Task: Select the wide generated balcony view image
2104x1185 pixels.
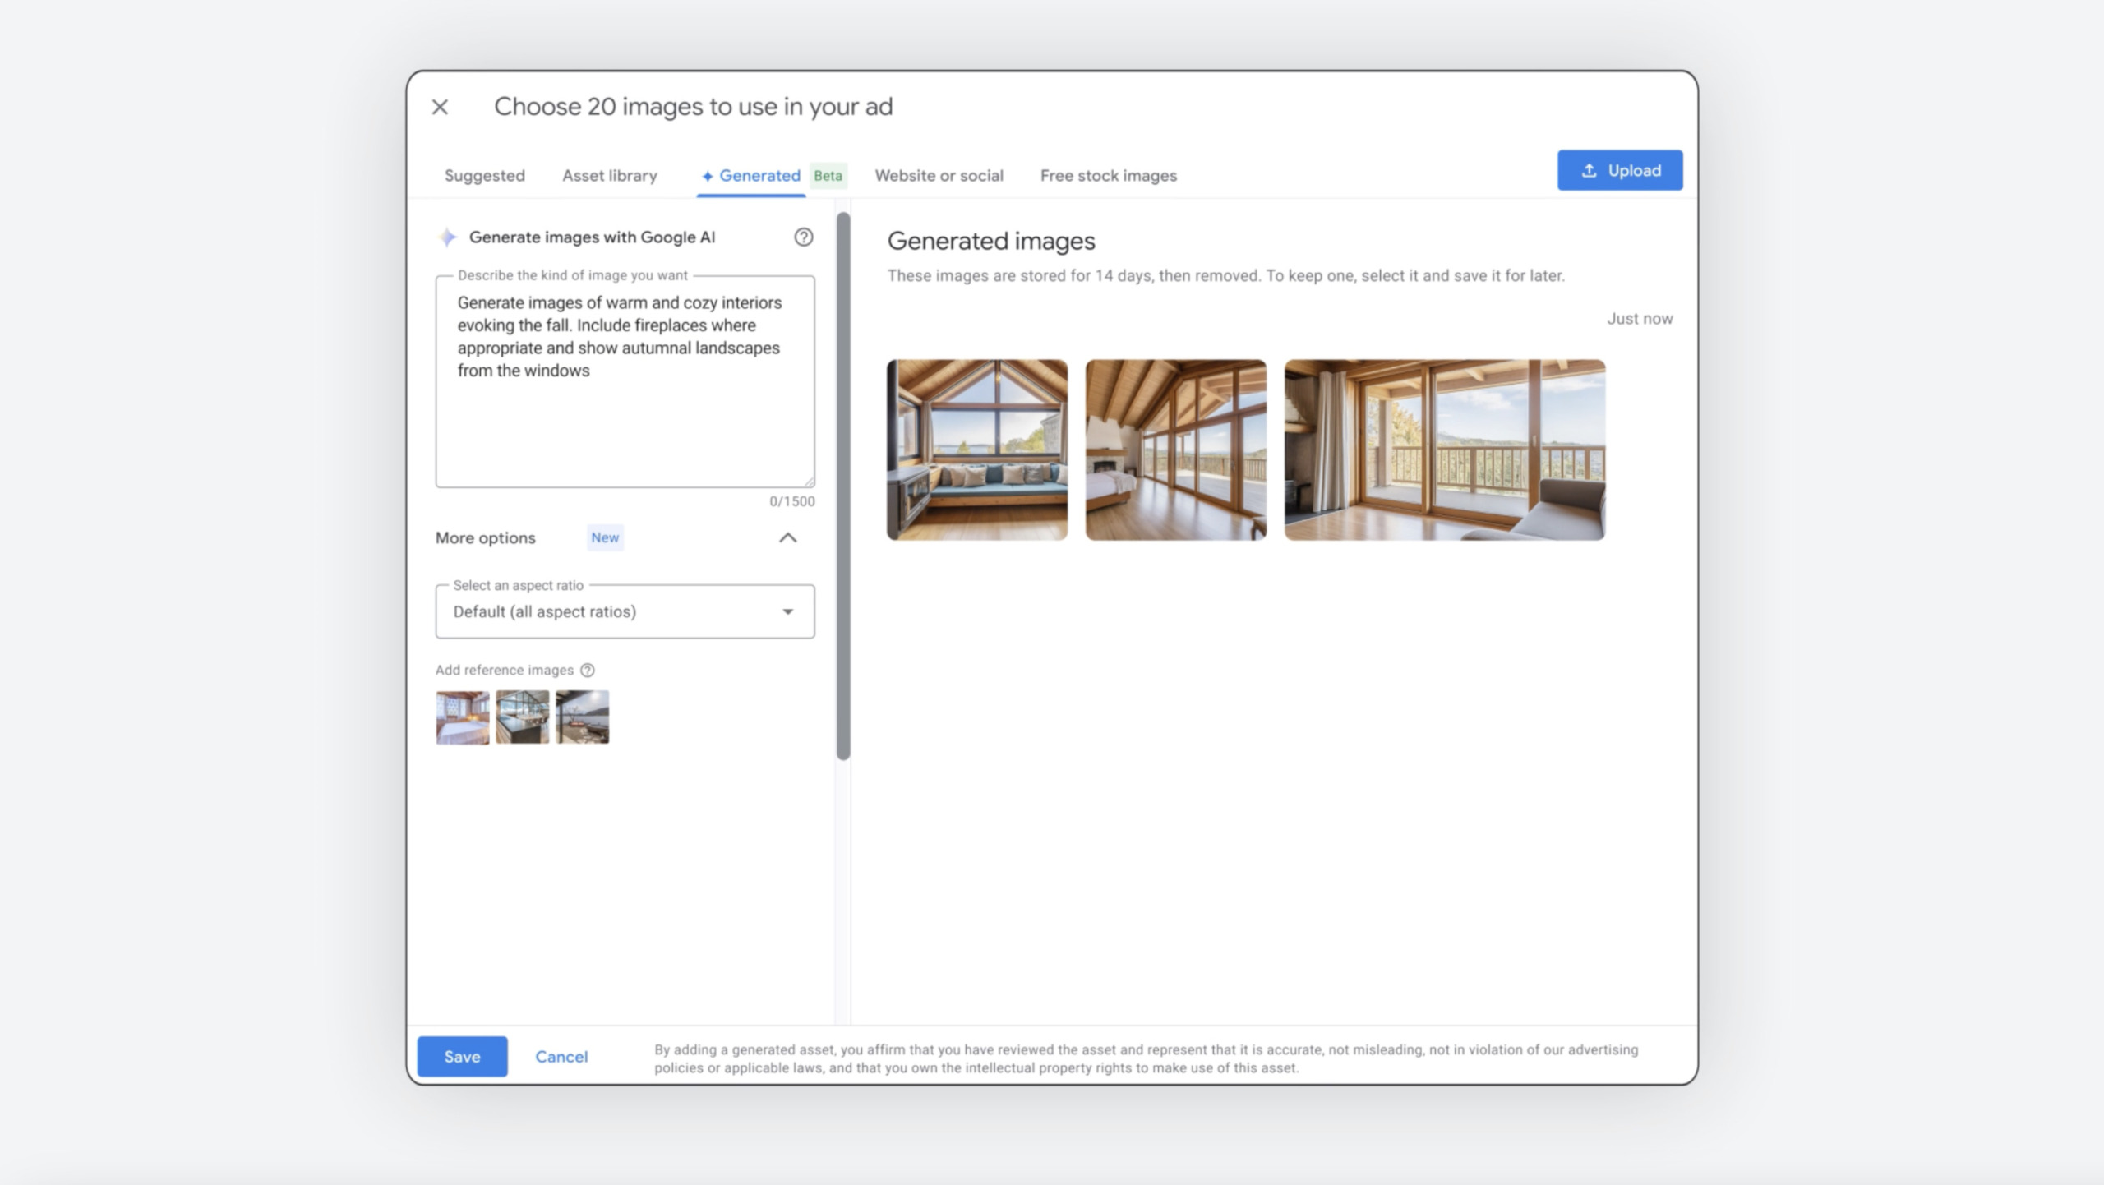Action: [x=1444, y=450]
